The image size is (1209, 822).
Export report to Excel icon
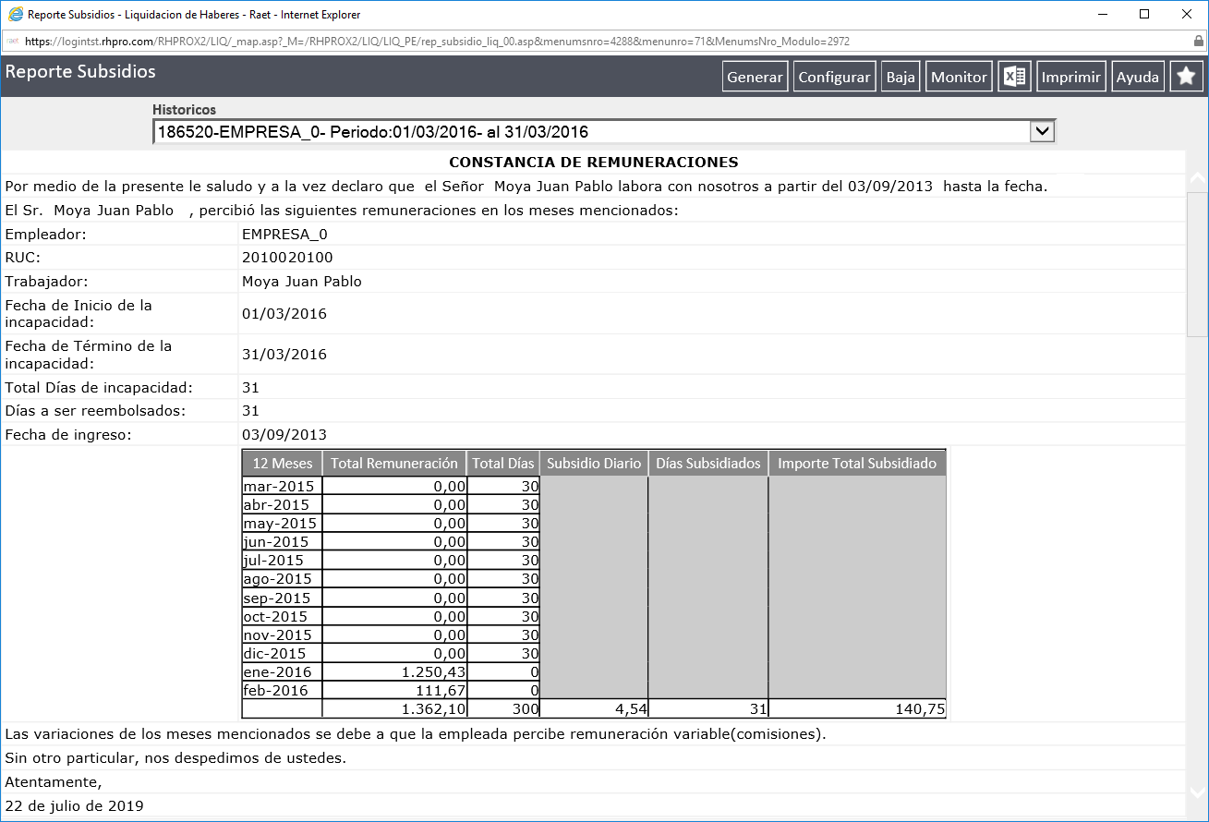[1014, 77]
